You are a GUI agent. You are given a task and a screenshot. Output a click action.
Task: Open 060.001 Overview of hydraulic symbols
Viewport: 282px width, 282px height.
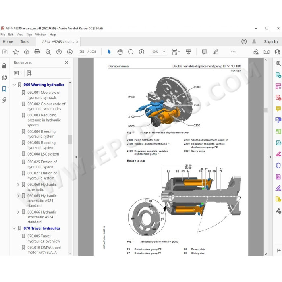point(44,95)
